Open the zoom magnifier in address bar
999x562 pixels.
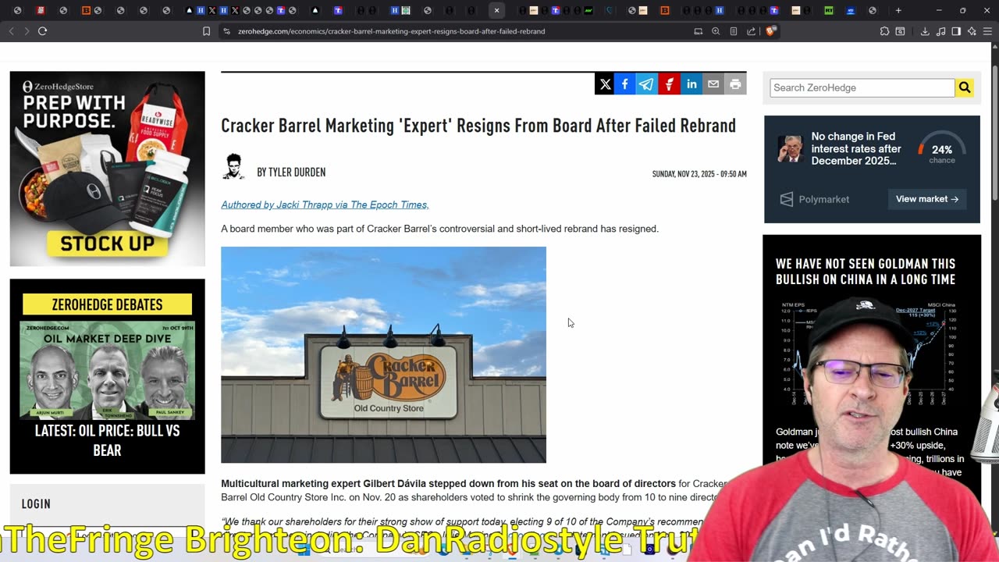[x=716, y=31]
